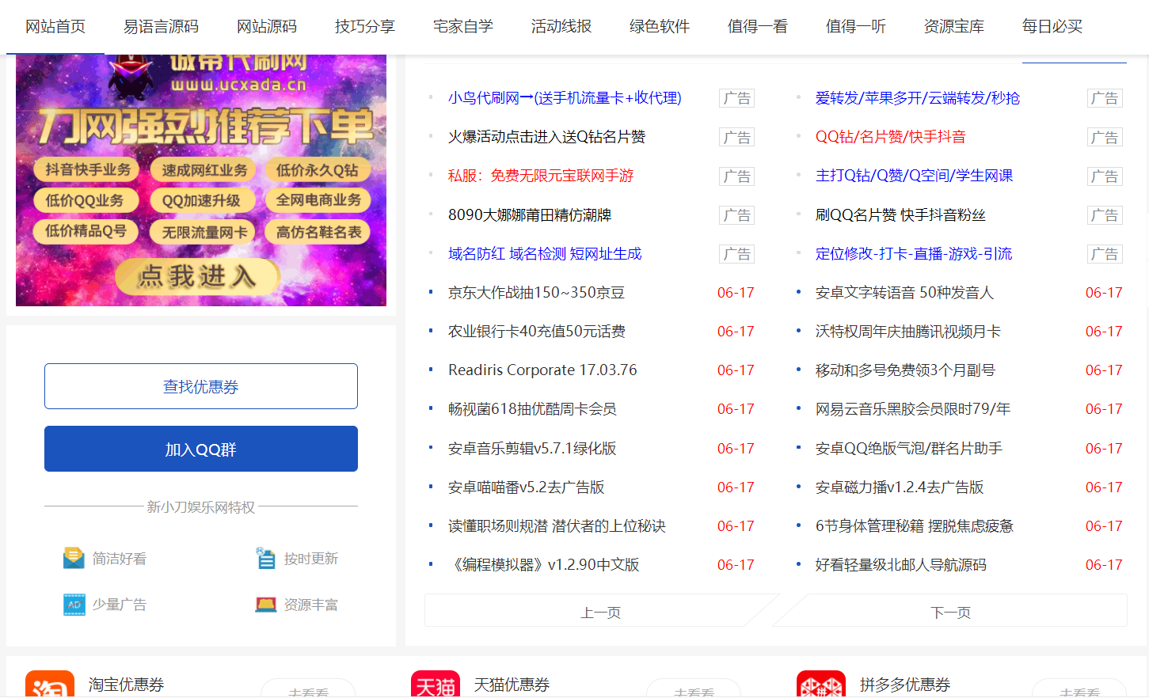The height and width of the screenshot is (698, 1149).
Task: Click the 查找优惠券 button
Action: click(x=200, y=385)
